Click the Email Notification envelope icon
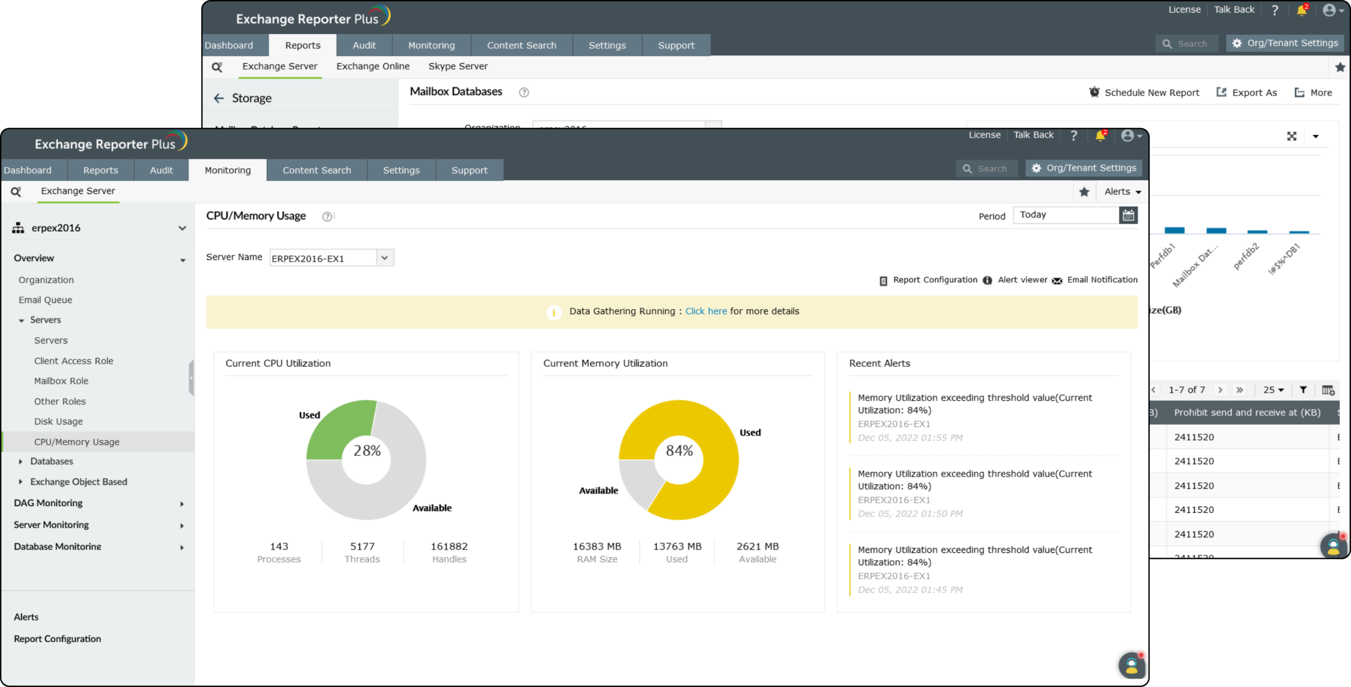The height and width of the screenshot is (687, 1351). [1057, 281]
